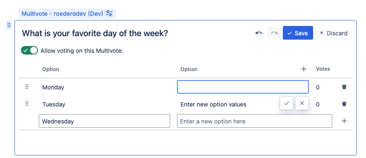Save the Multivote changes
366x158 pixels.
298,33
